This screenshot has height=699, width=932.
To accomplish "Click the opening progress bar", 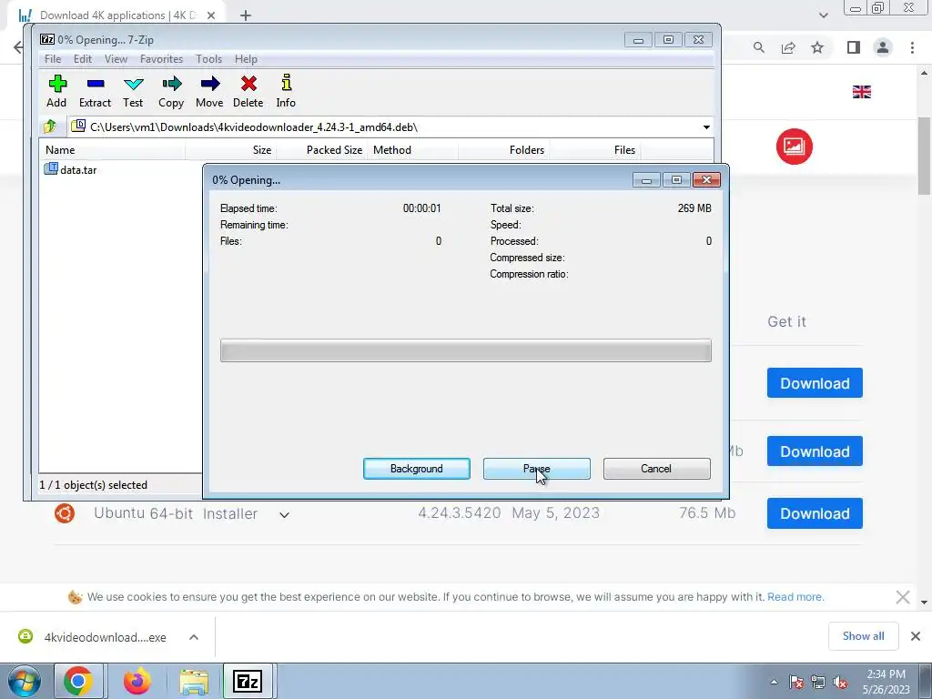I will point(465,350).
